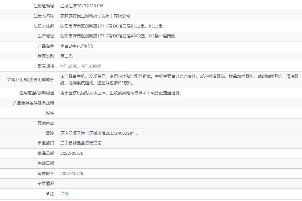Viewport: 302px width, 201px height.
Task: Click the 适用范围/预期用途 label
Action: (x=37, y=93)
